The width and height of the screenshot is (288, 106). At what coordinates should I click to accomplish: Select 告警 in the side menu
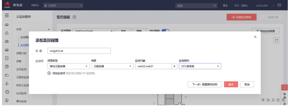pyautogui.click(x=19, y=61)
